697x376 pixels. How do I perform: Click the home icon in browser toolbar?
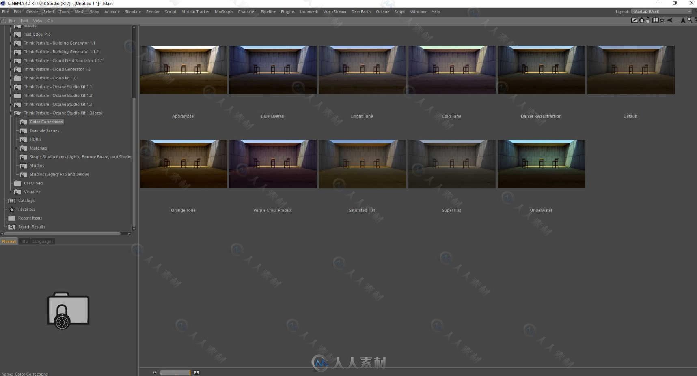tap(642, 20)
